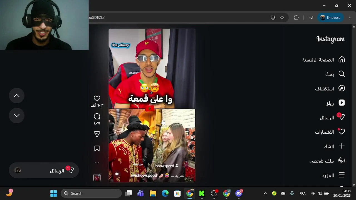Image resolution: width=356 pixels, height=200 pixels.
Task: Open the taskbar widgets icon with badge
Action: click(9, 193)
